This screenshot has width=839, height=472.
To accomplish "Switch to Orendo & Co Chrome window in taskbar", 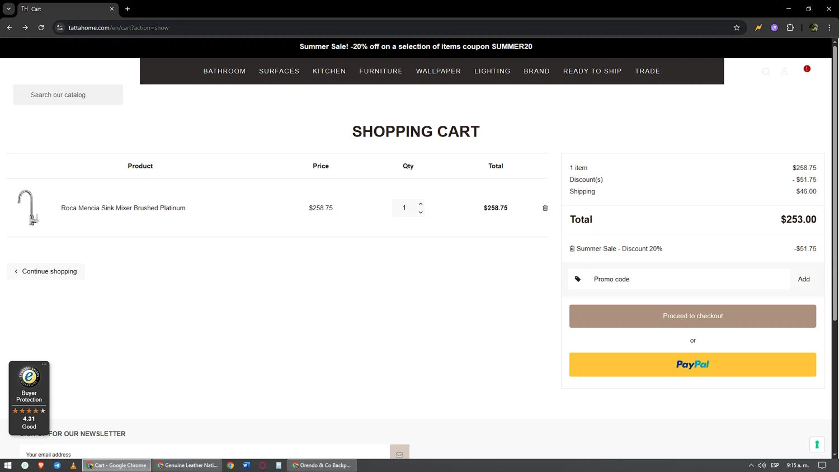I will pos(322,465).
